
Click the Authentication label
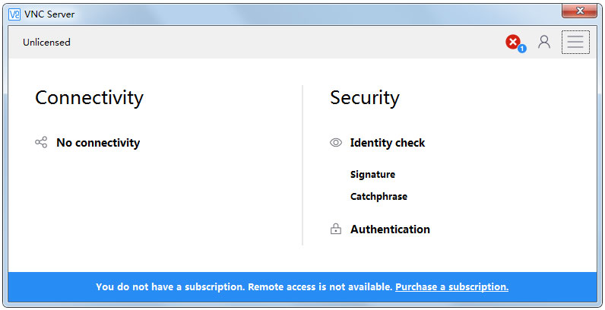pyautogui.click(x=390, y=229)
